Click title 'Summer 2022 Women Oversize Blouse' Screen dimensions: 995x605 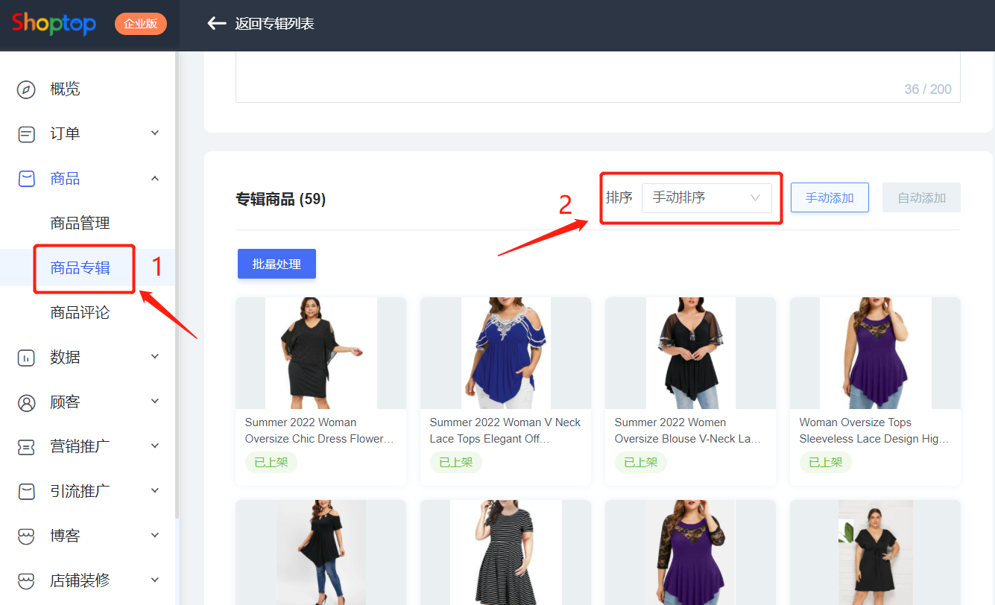tap(688, 431)
